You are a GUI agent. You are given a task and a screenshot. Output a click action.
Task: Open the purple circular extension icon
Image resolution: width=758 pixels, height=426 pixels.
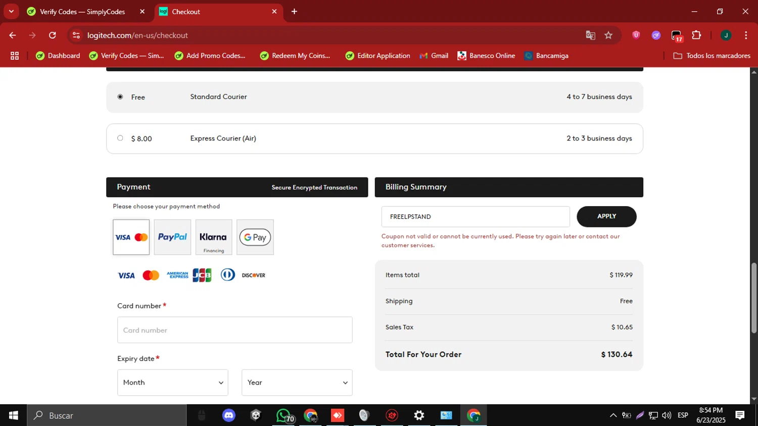tap(656, 35)
